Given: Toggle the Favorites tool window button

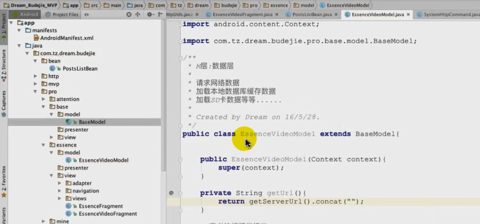Looking at the screenshot, I should click(x=4, y=181).
